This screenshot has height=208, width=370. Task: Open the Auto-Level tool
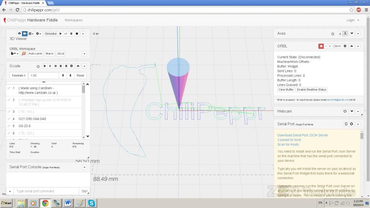tap(35, 53)
